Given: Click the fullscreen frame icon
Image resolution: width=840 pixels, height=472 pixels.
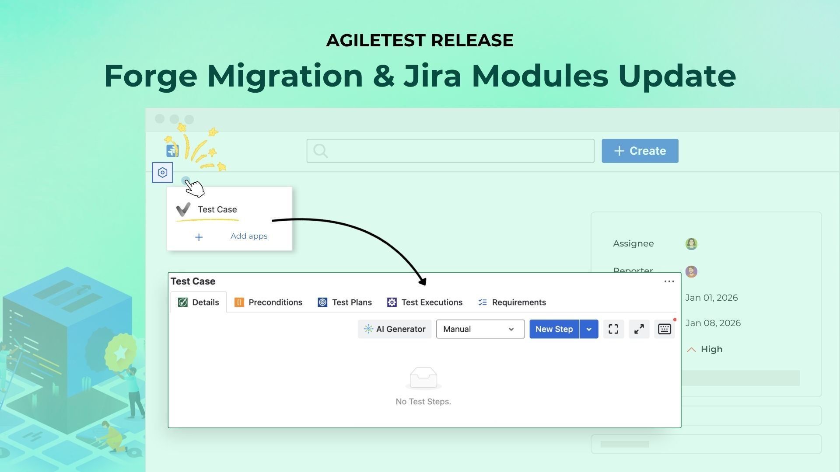Looking at the screenshot, I should [x=613, y=329].
